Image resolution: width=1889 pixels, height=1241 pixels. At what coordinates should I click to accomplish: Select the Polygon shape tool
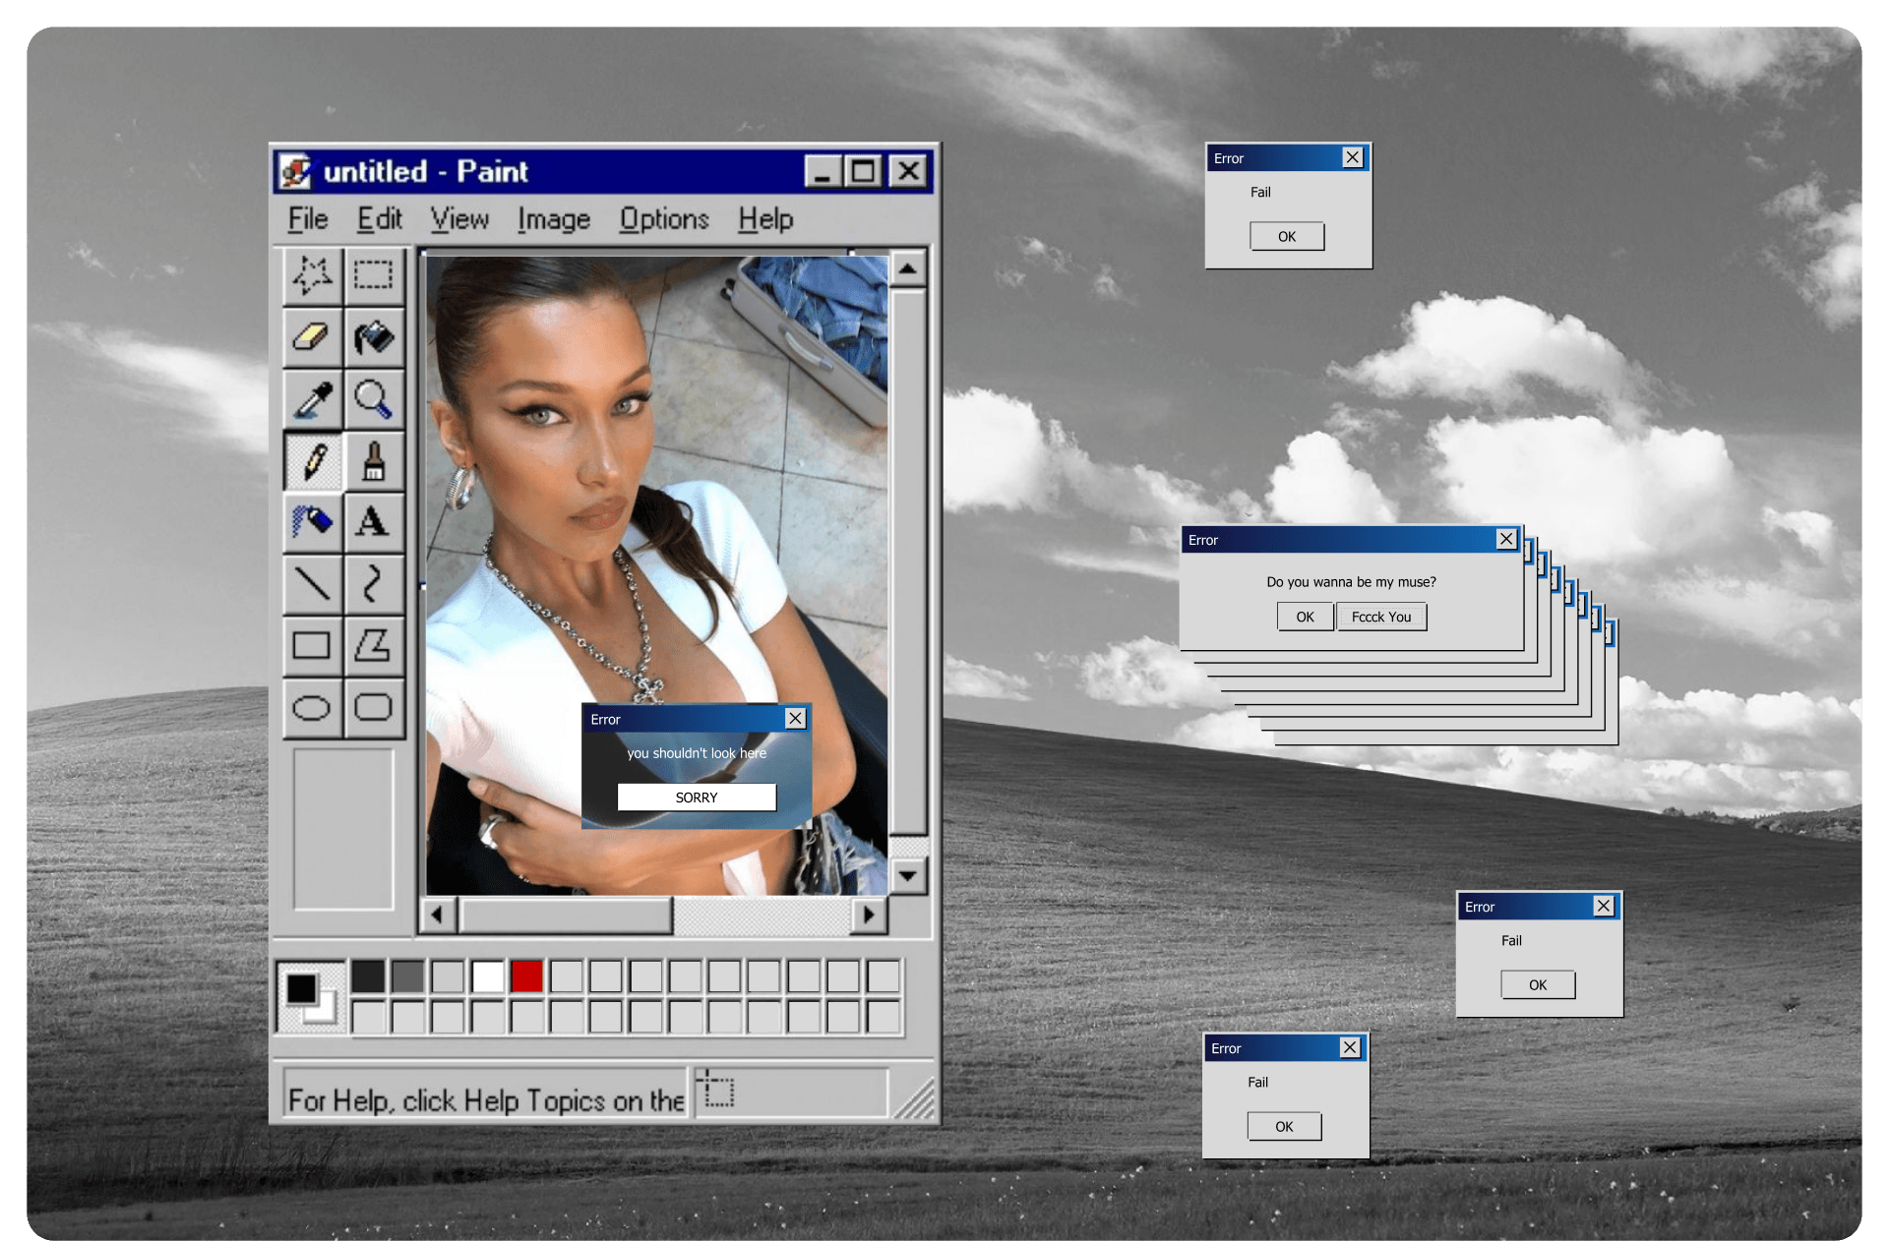click(374, 646)
